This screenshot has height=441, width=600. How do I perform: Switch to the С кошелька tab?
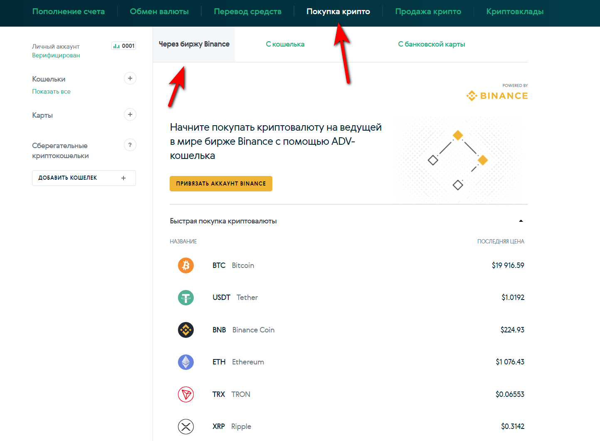tap(285, 44)
